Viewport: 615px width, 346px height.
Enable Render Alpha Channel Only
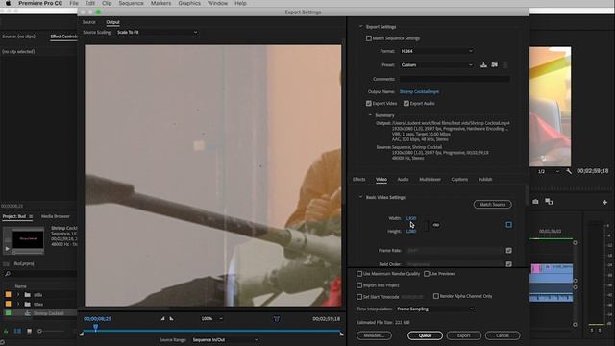[435, 296]
